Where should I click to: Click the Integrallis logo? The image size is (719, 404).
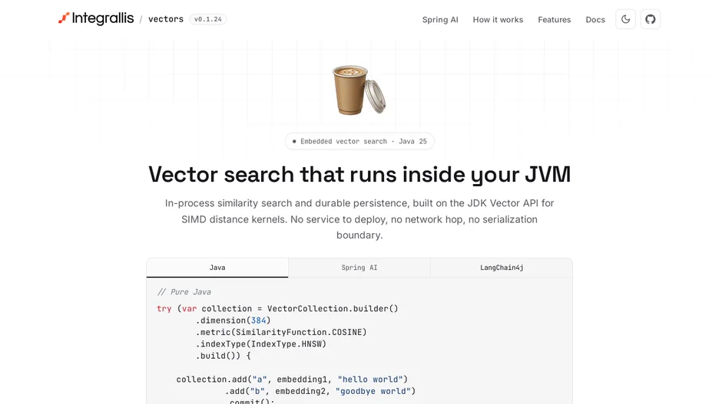click(96, 18)
